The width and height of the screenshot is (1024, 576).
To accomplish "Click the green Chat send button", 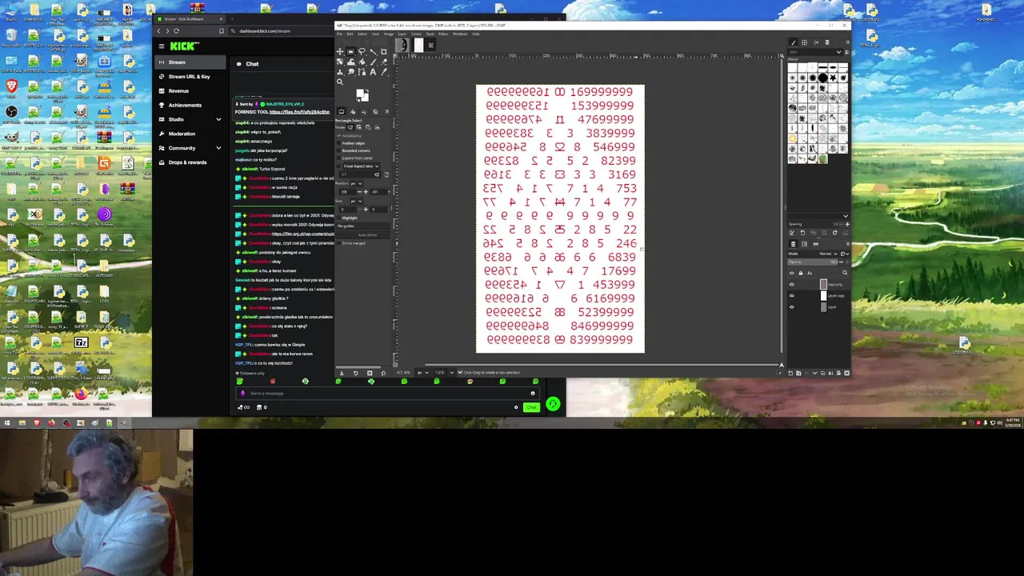I will pyautogui.click(x=531, y=407).
